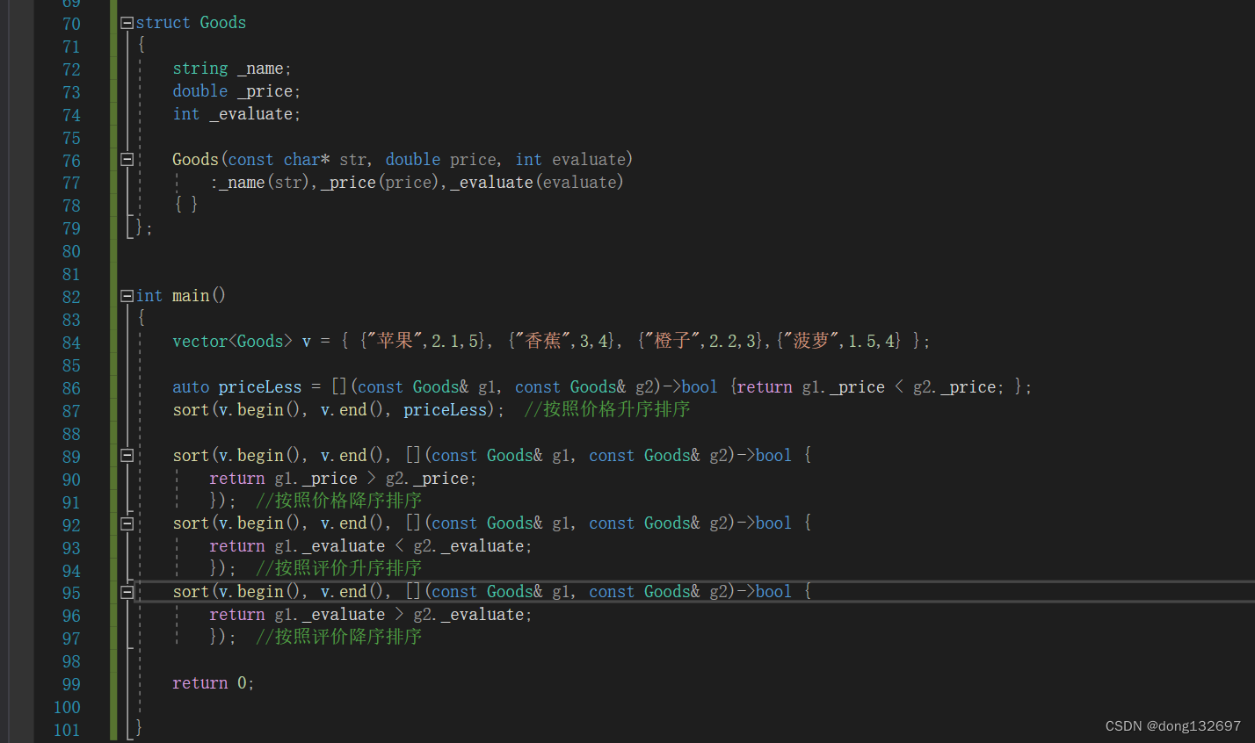This screenshot has width=1255, height=743.
Task: Click 'int _evaluate;' declaration
Action: 236,114
